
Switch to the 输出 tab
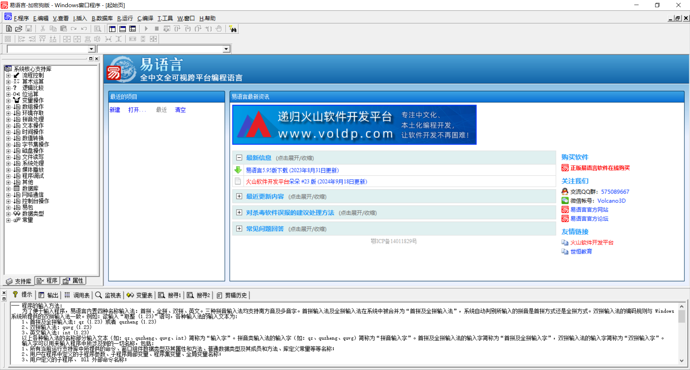click(49, 295)
